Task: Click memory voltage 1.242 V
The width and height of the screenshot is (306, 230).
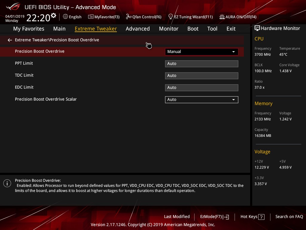Action: 285,119
